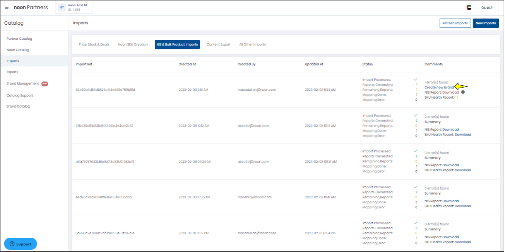Click the NEW badge on Brand Management

45,84
